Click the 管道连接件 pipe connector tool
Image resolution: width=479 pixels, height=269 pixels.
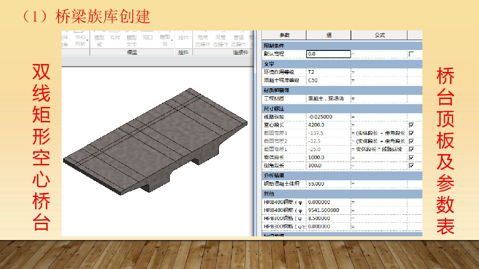(239, 40)
